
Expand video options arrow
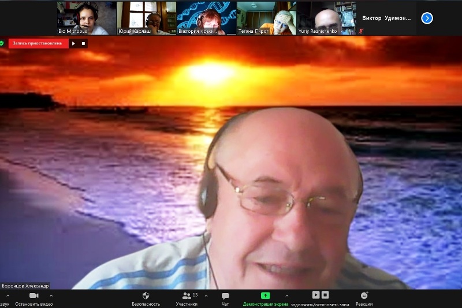51,296
